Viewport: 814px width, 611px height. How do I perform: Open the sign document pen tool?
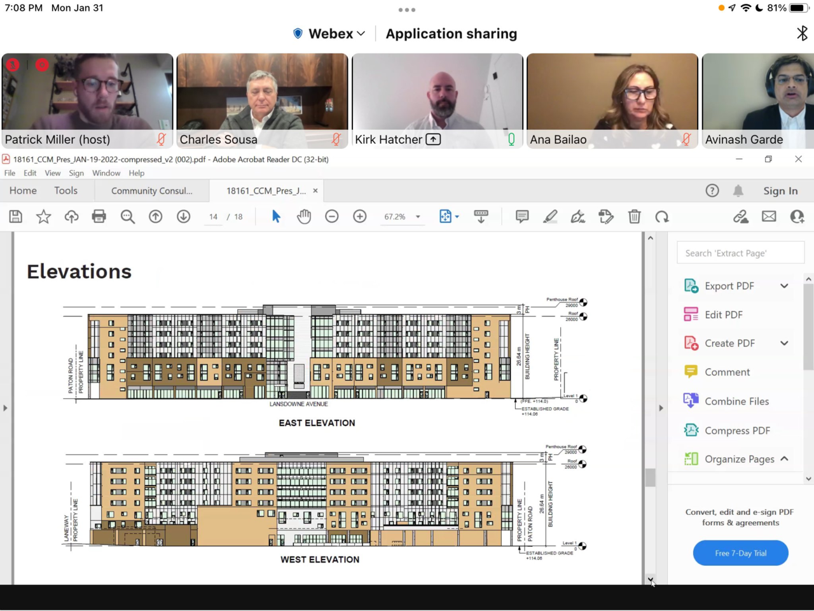coord(578,217)
